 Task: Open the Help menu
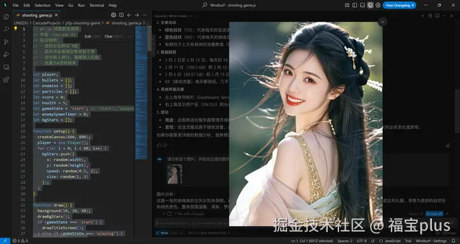tap(112, 5)
